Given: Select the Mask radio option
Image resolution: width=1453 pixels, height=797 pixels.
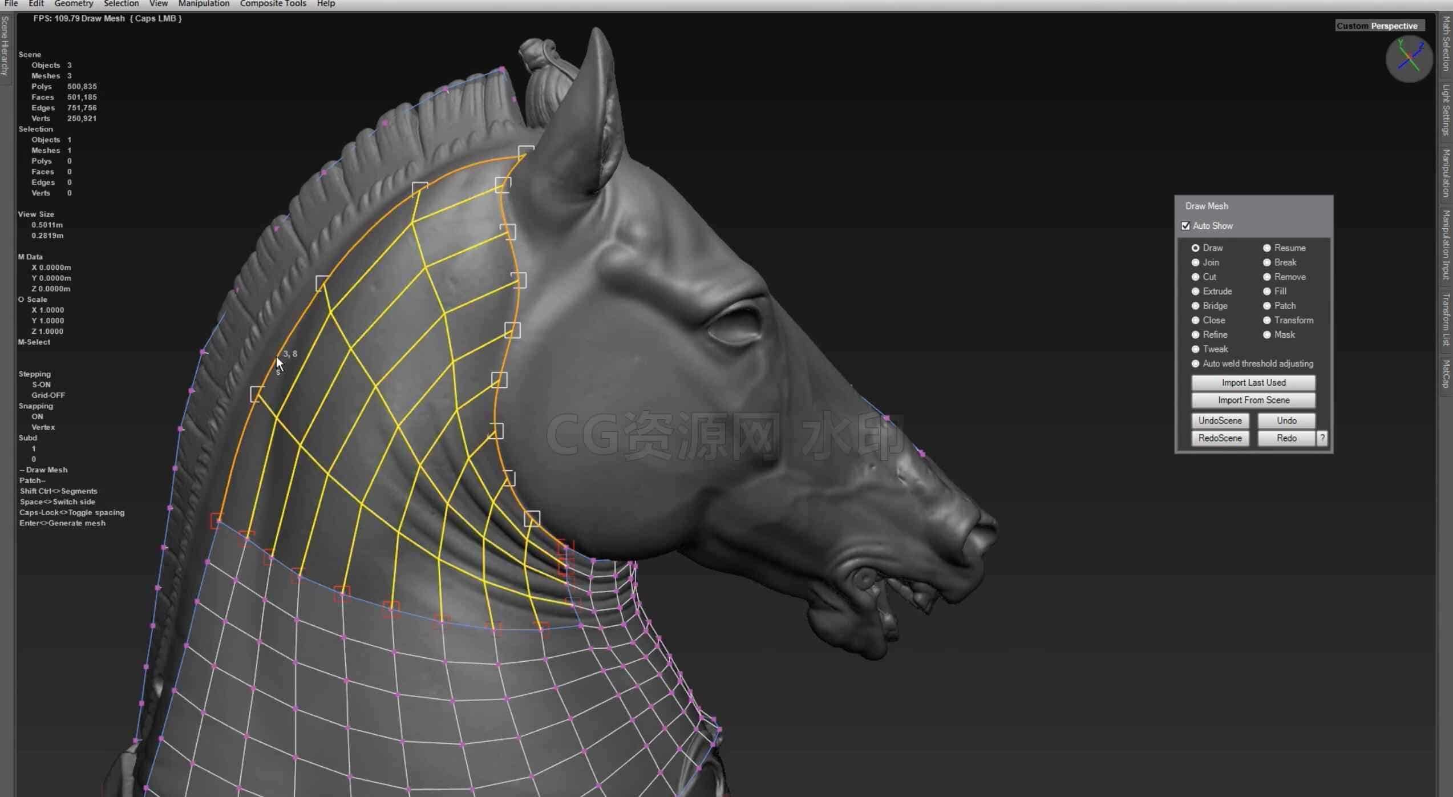Looking at the screenshot, I should pos(1266,335).
